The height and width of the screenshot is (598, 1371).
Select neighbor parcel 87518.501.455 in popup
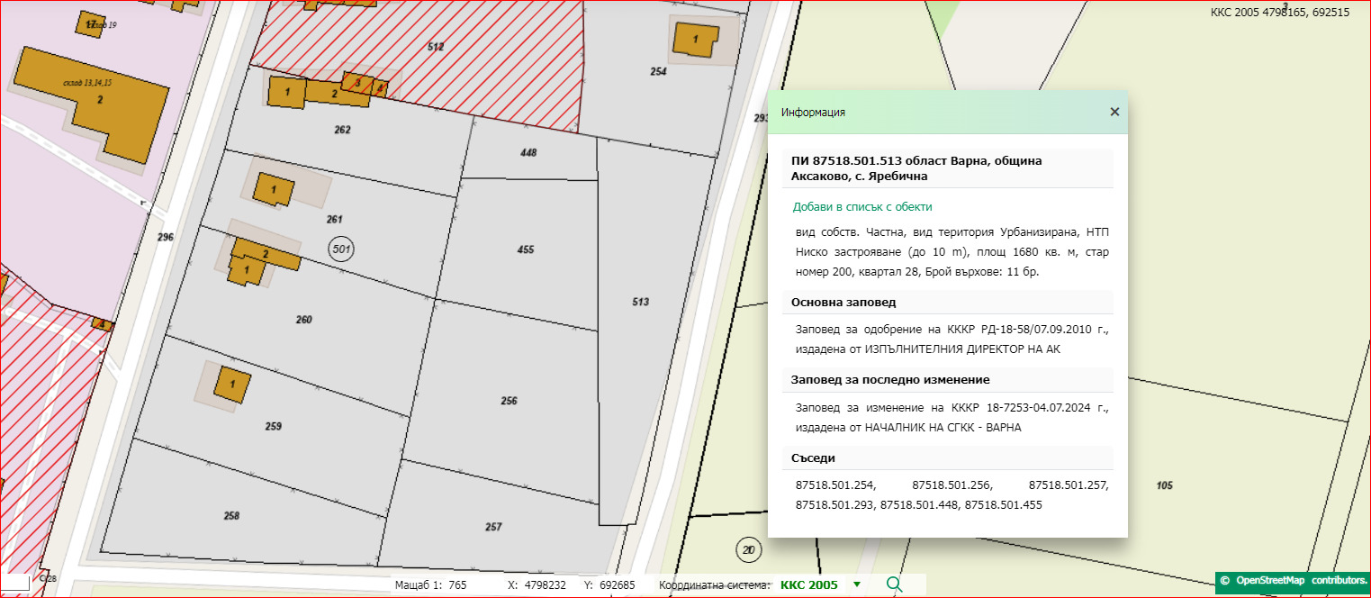tap(1003, 505)
